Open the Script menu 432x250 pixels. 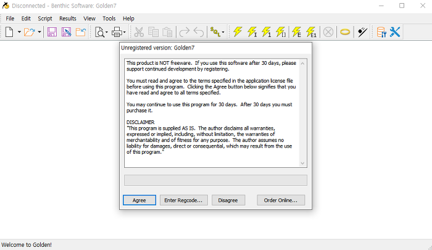45,19
